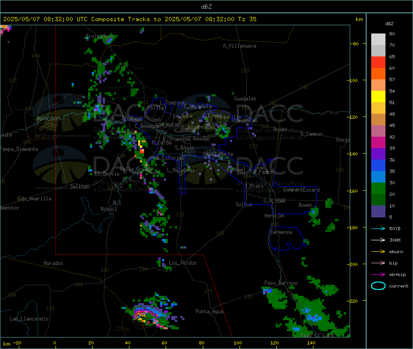
Task: Click the SAN_RAFAEL map label
Action: 168,125
